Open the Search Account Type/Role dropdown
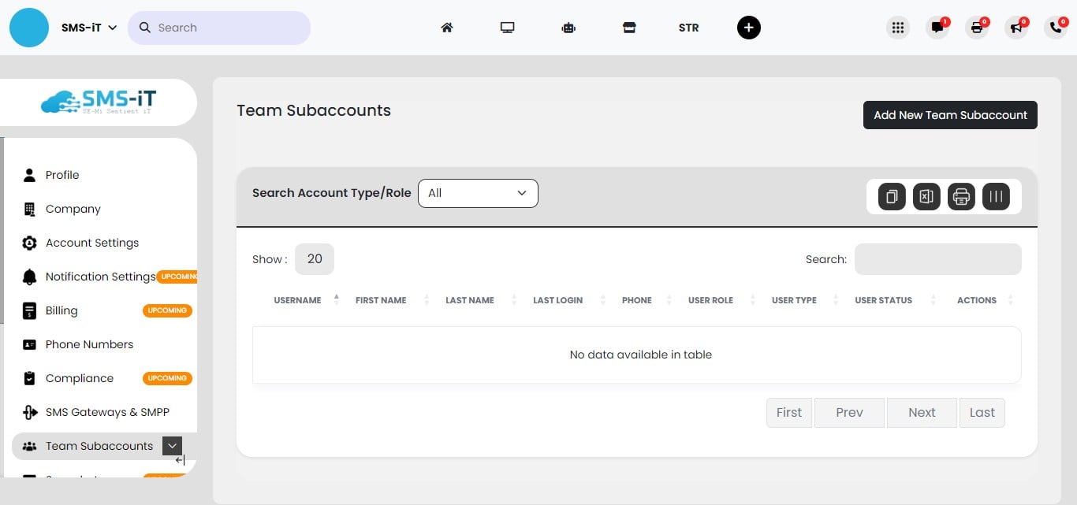 [478, 193]
